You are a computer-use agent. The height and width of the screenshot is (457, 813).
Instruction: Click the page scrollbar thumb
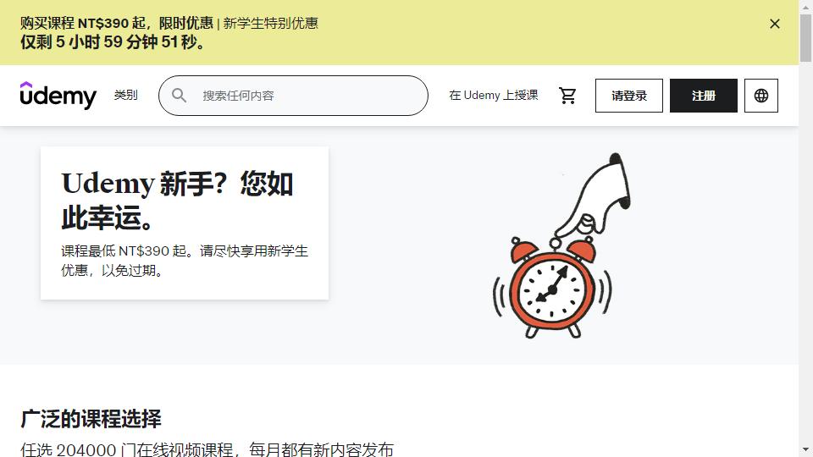pyautogui.click(x=805, y=38)
